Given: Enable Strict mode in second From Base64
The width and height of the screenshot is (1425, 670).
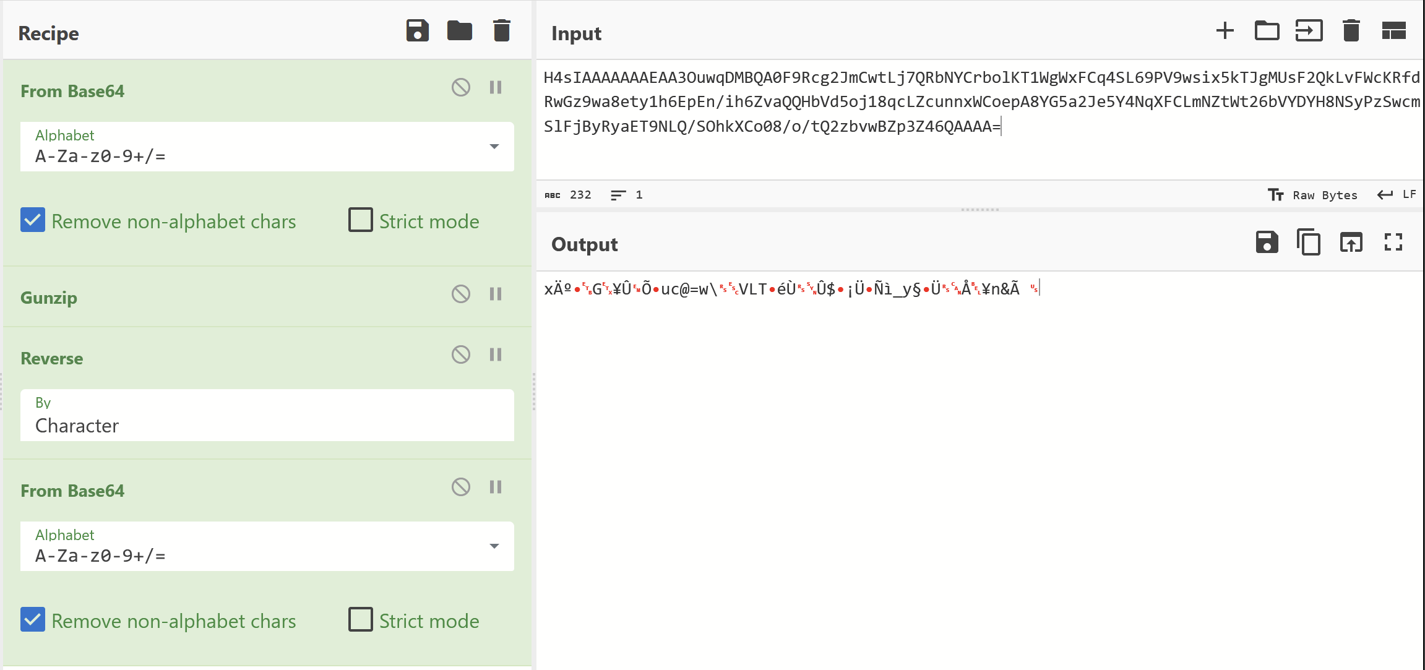Looking at the screenshot, I should tap(361, 620).
